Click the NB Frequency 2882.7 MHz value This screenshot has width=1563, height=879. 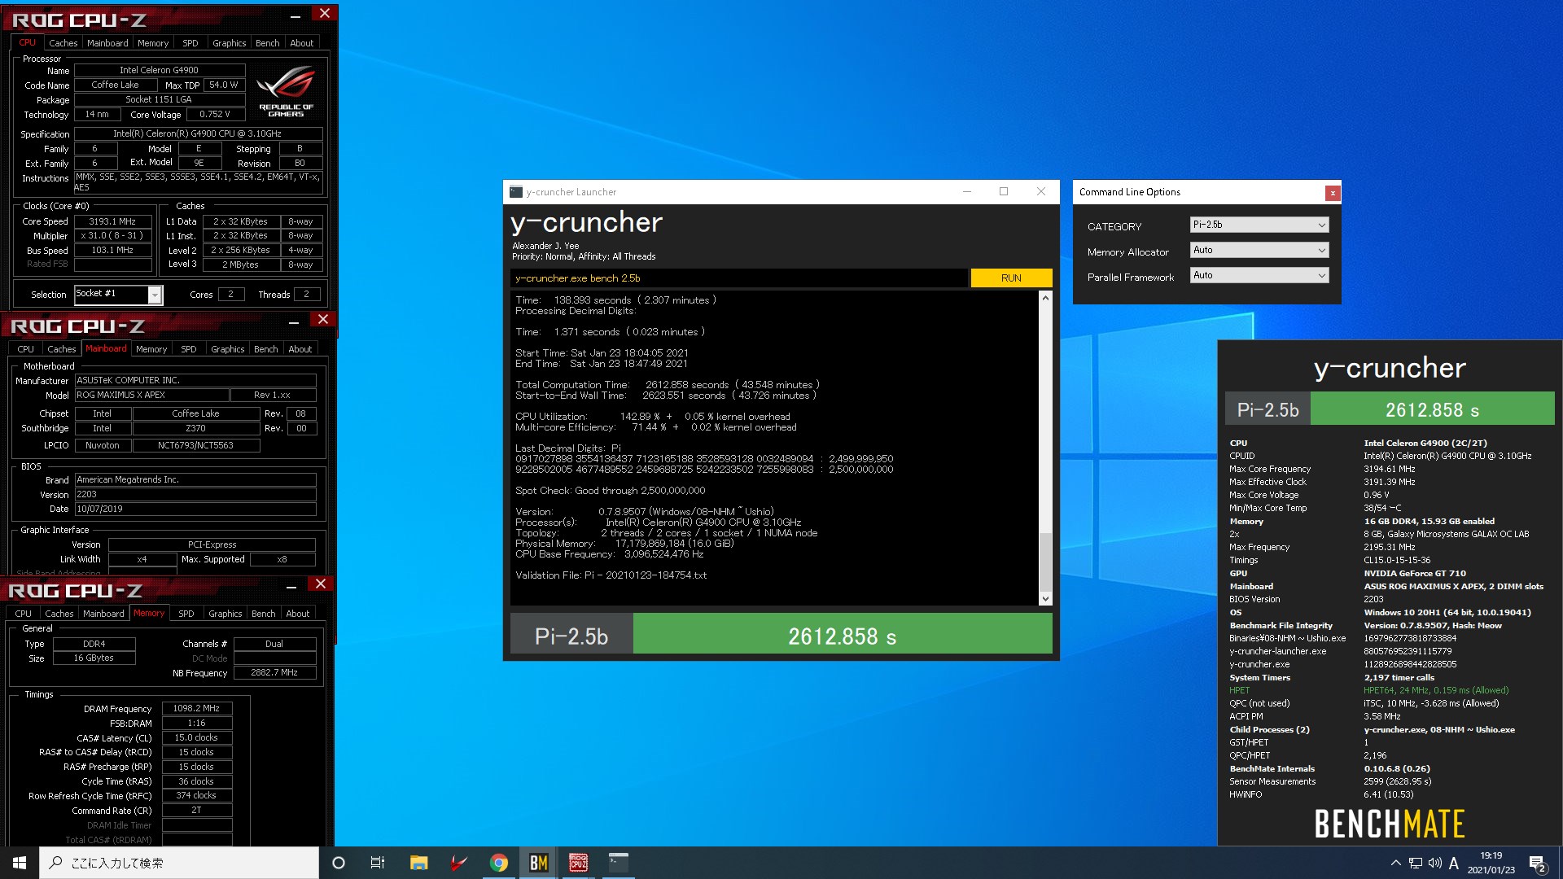click(x=274, y=673)
